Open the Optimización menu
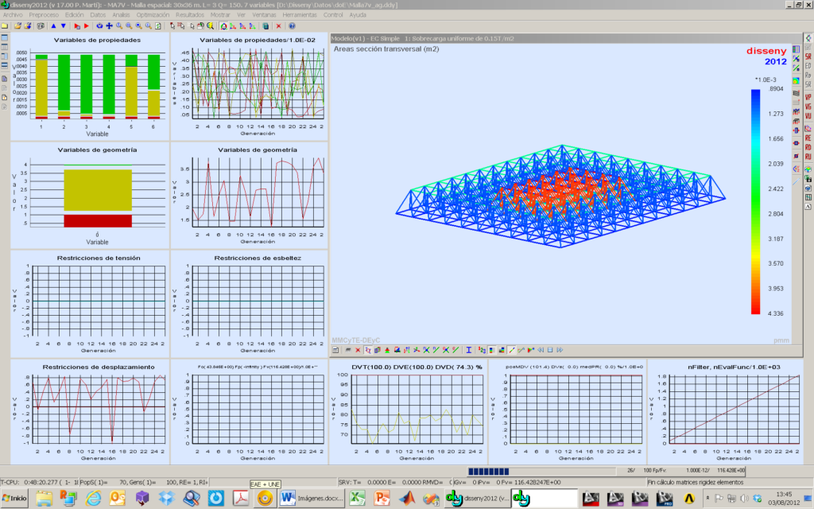This screenshot has width=814, height=509. (152, 14)
